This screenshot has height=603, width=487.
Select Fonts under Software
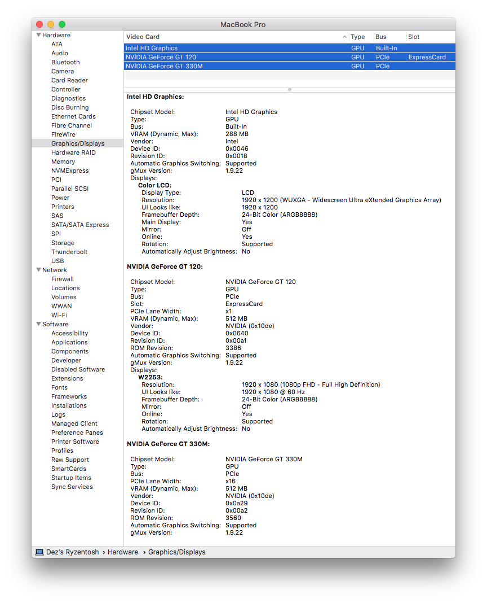[x=59, y=388]
